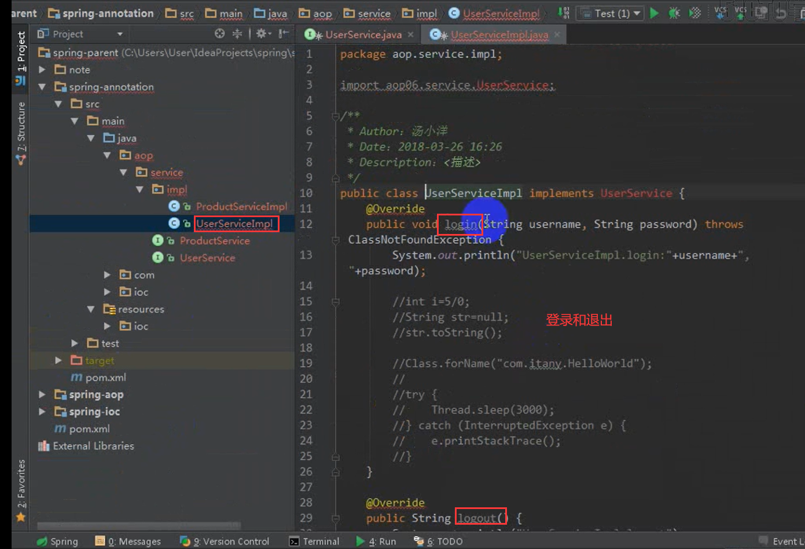Viewport: 805px width, 549px height.
Task: Click the VCS commit changes icon
Action: [740, 13]
